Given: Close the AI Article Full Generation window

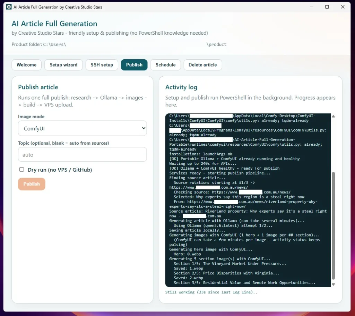Looking at the screenshot, I should point(343,7).
